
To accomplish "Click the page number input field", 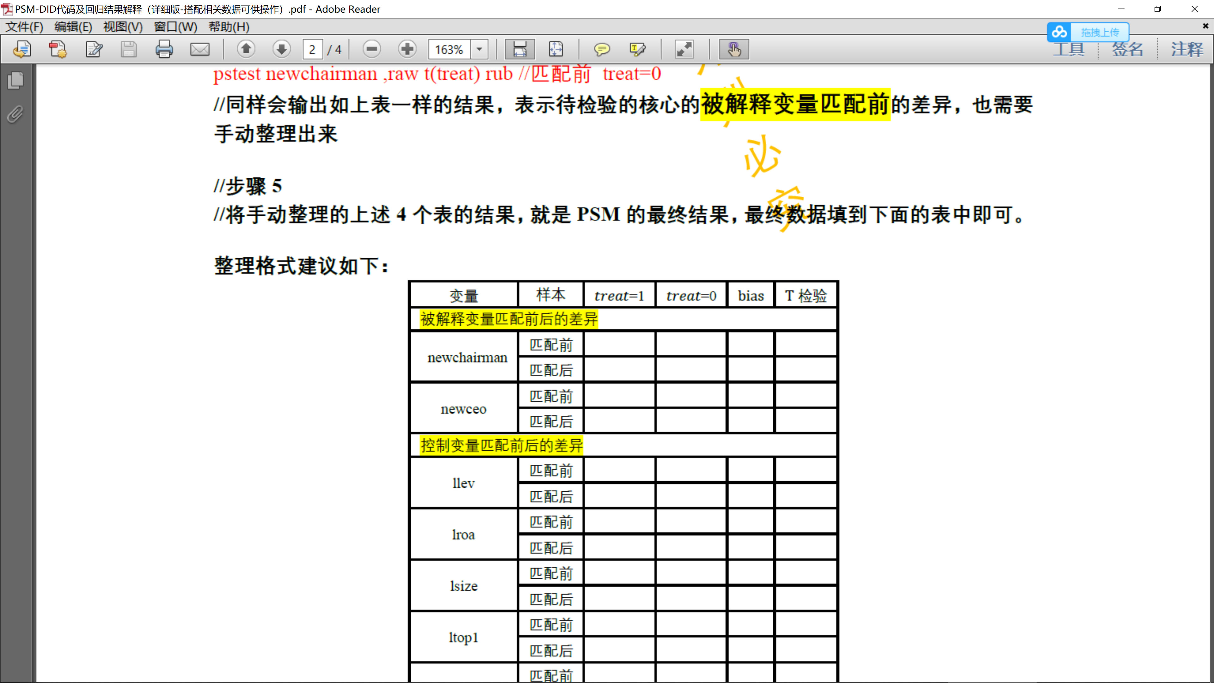I will (x=312, y=49).
